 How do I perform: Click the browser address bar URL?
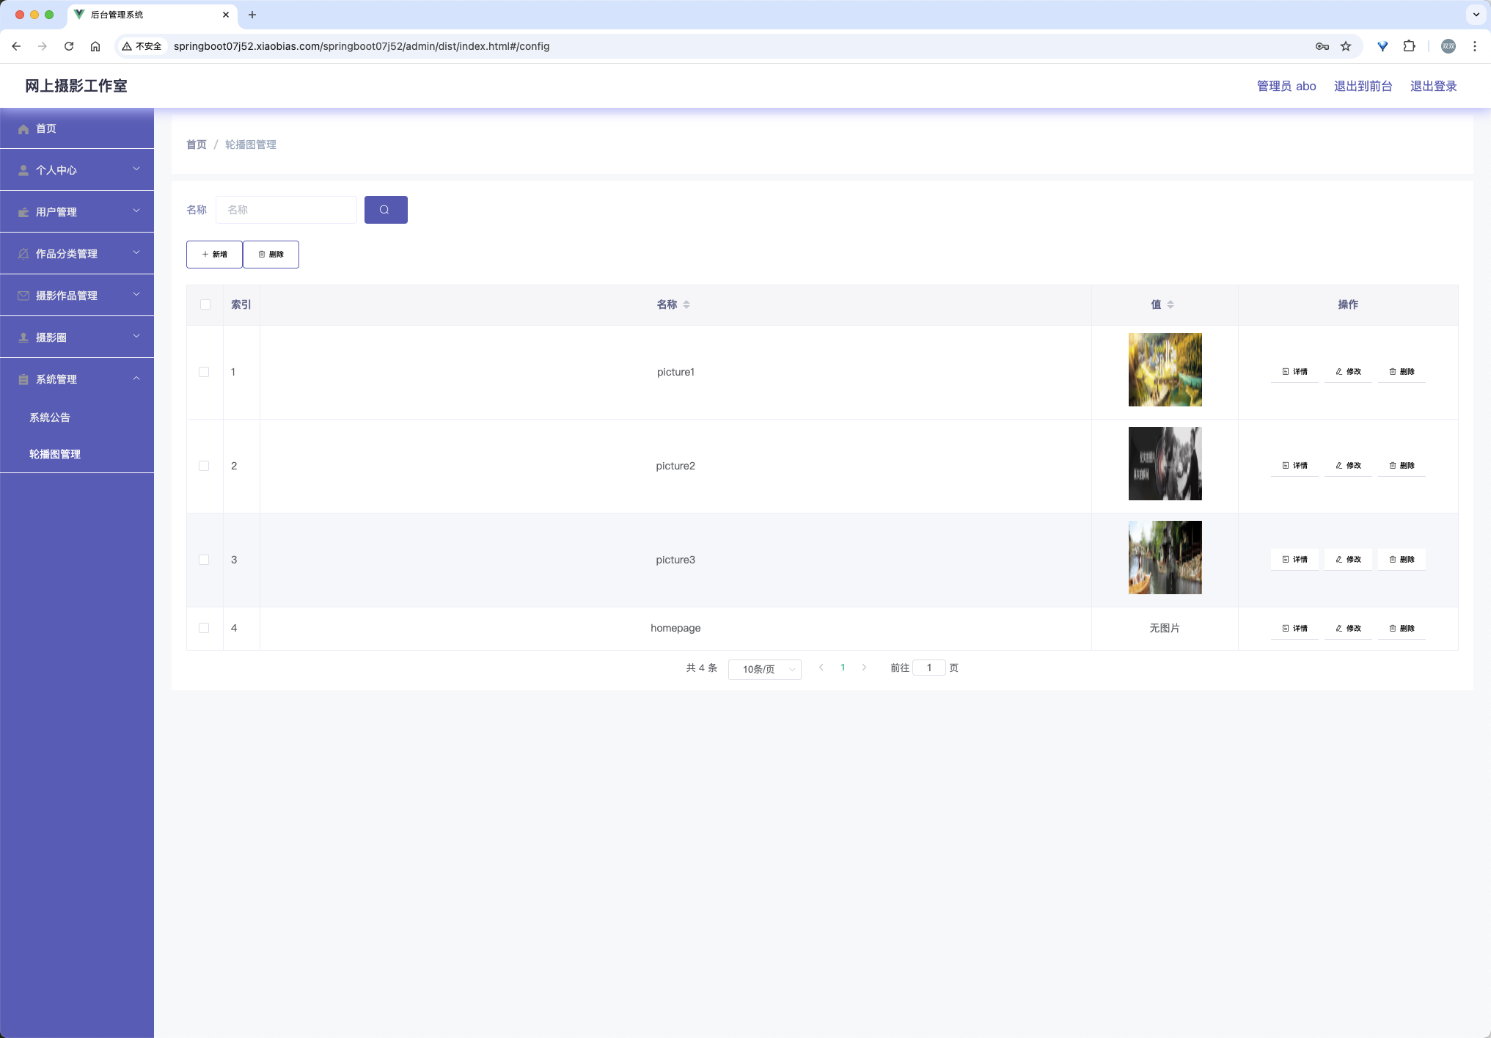362,46
